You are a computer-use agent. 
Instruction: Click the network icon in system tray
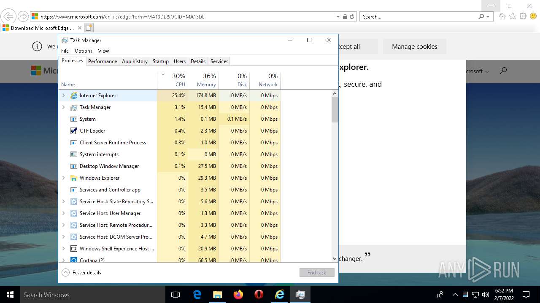point(475,295)
